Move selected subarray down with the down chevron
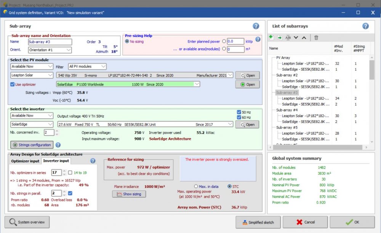Screen dimensions: 381x233 [296, 37]
